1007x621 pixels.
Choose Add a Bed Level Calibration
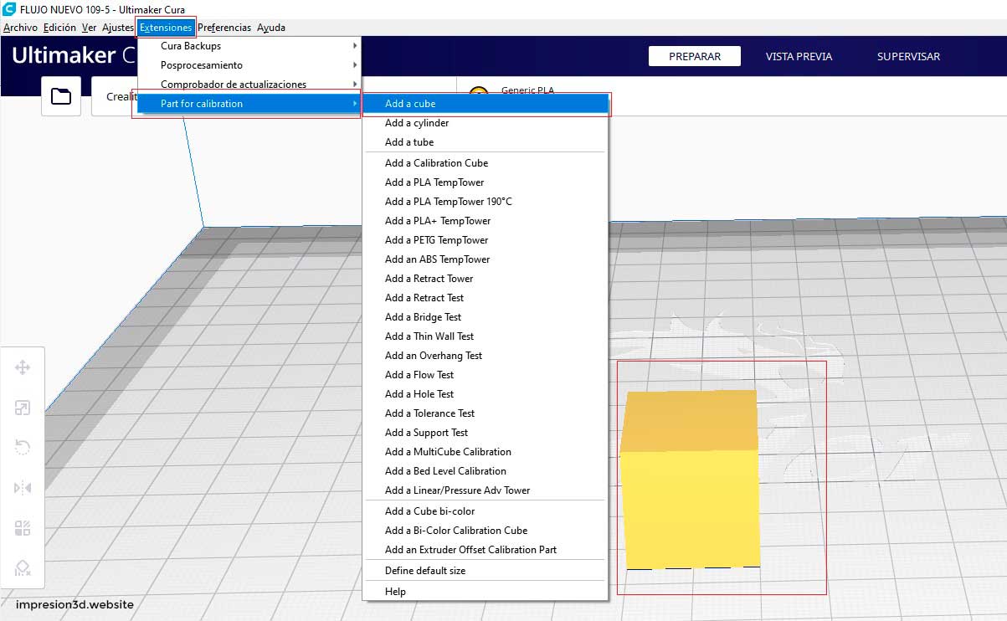click(485, 471)
